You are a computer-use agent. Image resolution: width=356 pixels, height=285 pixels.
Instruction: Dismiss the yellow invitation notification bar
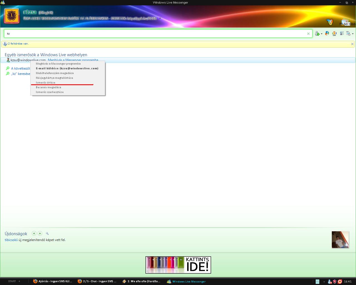[352, 44]
